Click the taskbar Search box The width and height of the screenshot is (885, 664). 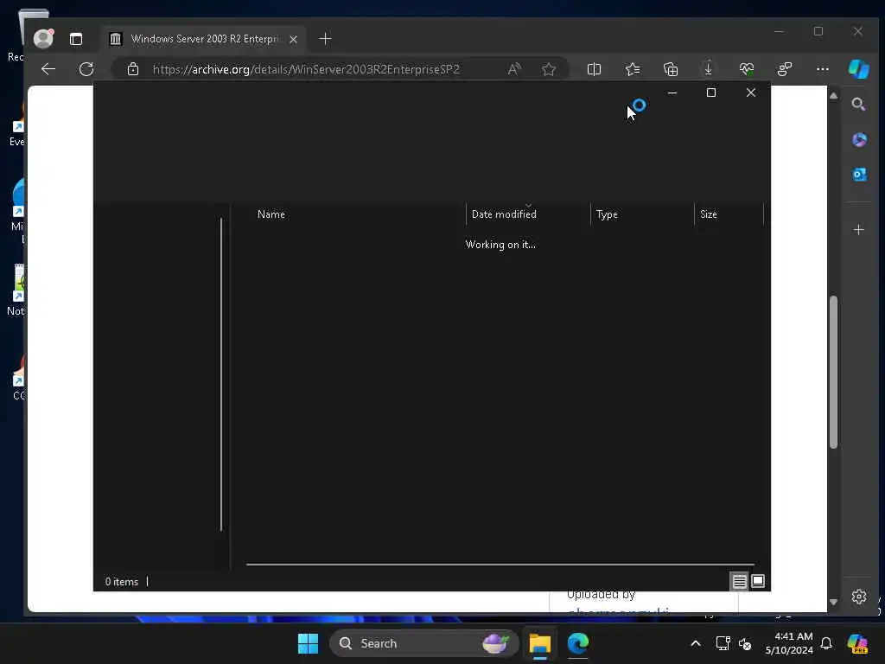[423, 643]
